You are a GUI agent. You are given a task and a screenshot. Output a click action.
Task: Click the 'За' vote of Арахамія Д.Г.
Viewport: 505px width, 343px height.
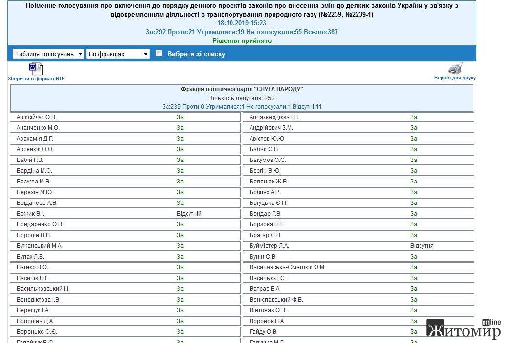(x=180, y=139)
